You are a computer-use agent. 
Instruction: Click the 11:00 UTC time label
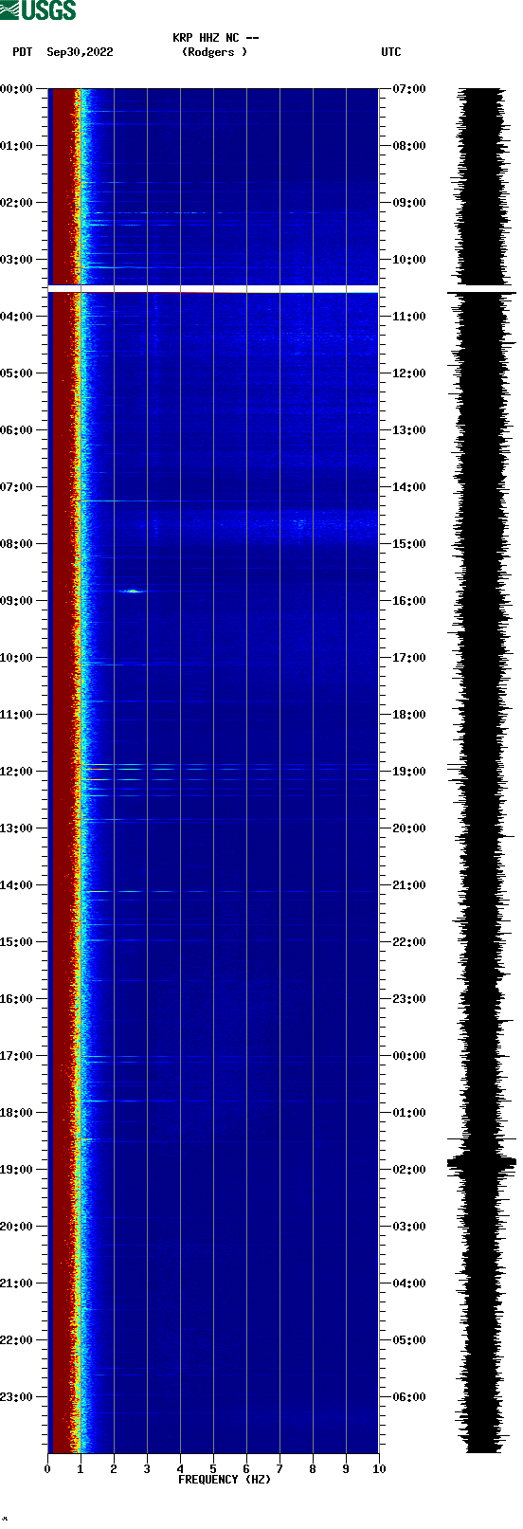(x=409, y=317)
